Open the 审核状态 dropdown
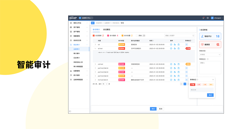Image resolution: width=230 pixels, height=129 pixels. click(x=210, y=55)
